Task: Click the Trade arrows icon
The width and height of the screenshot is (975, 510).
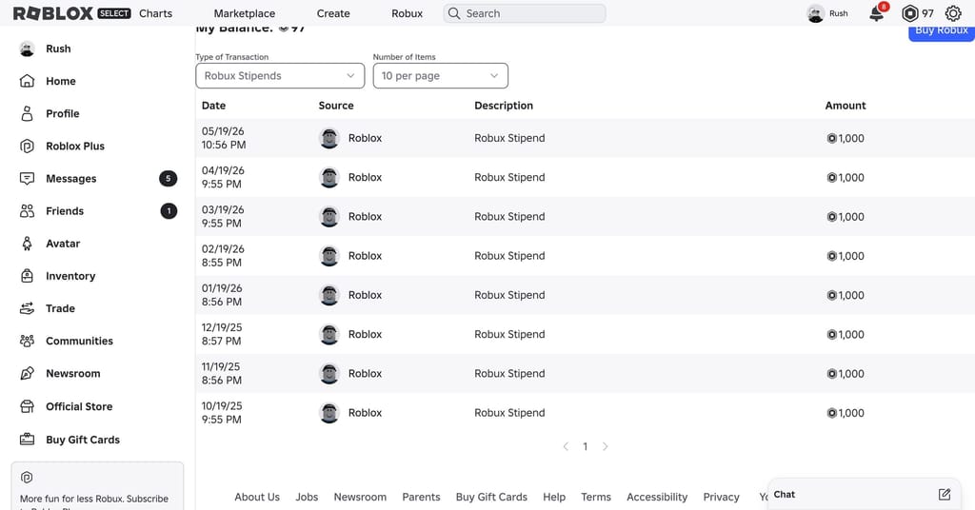Action: [27, 308]
